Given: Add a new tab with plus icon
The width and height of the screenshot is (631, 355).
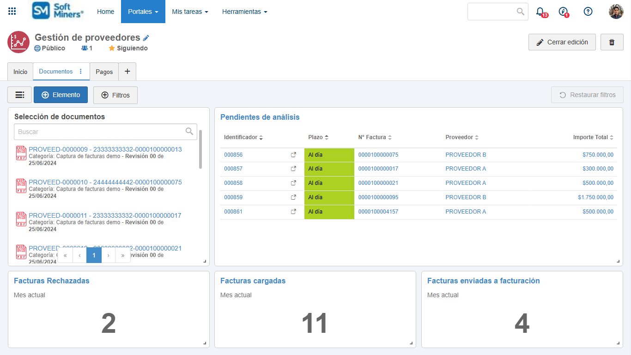Looking at the screenshot, I should click(127, 72).
